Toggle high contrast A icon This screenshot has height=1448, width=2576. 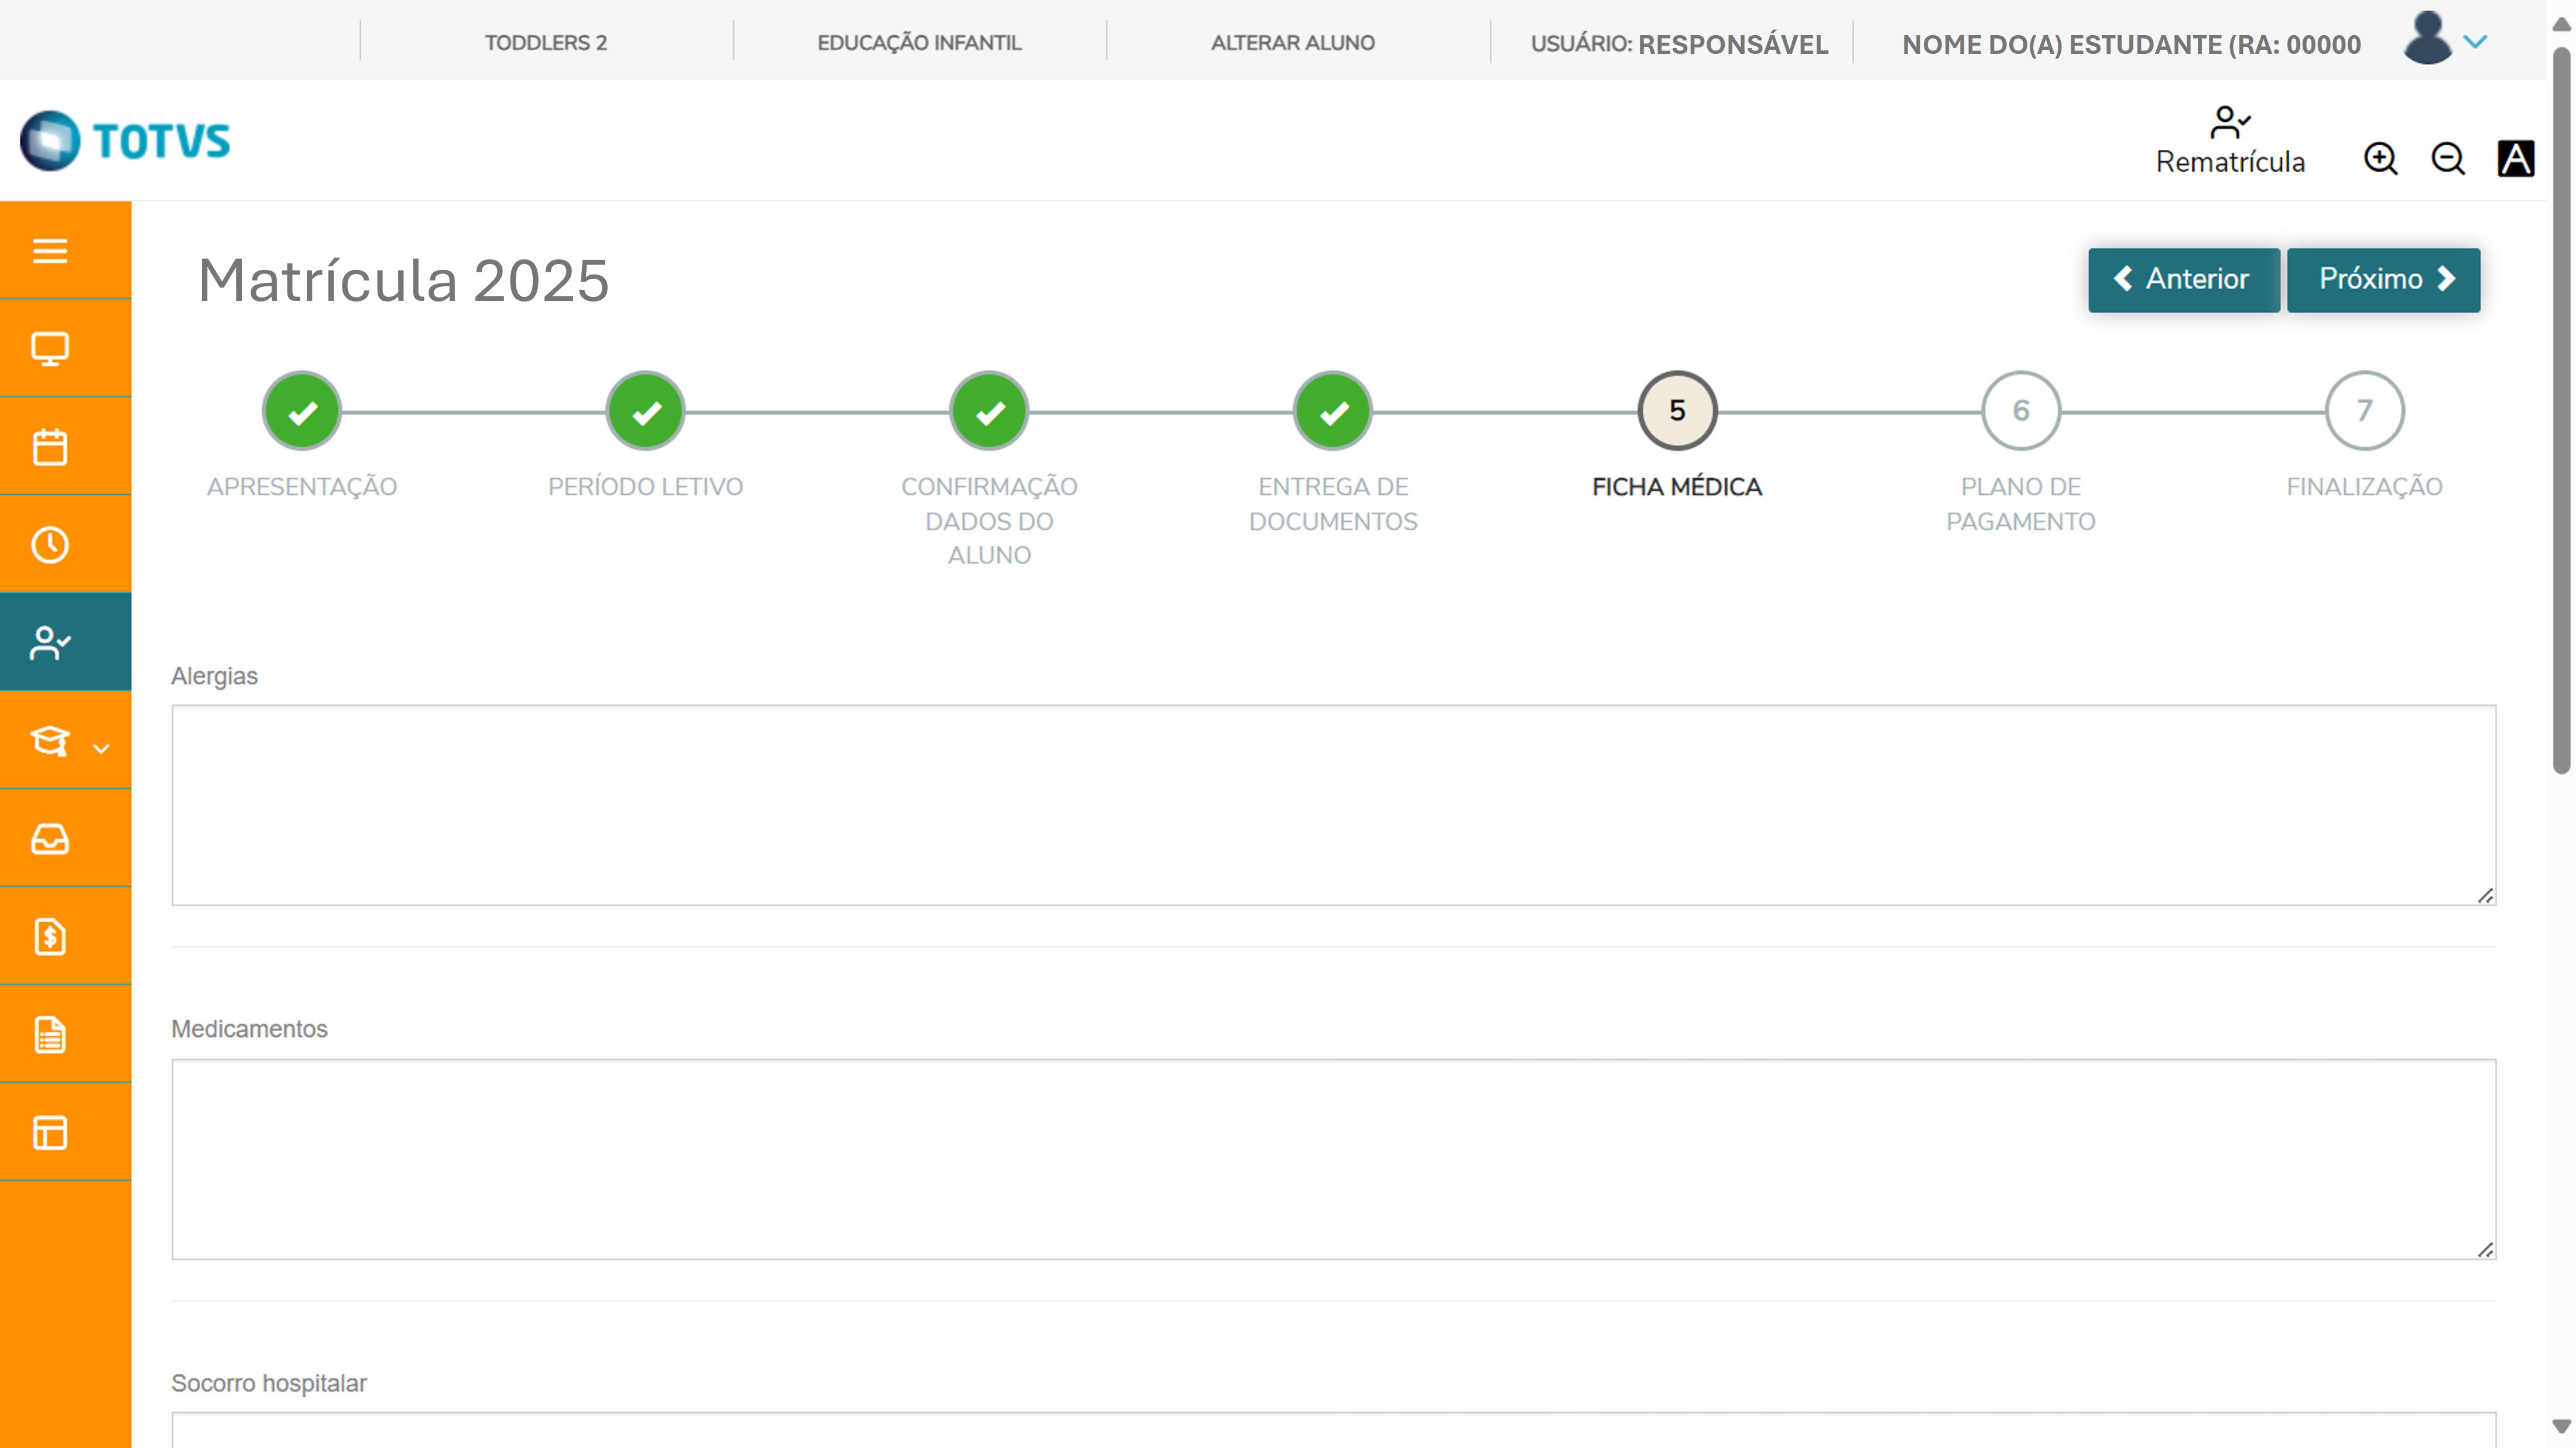click(2515, 159)
